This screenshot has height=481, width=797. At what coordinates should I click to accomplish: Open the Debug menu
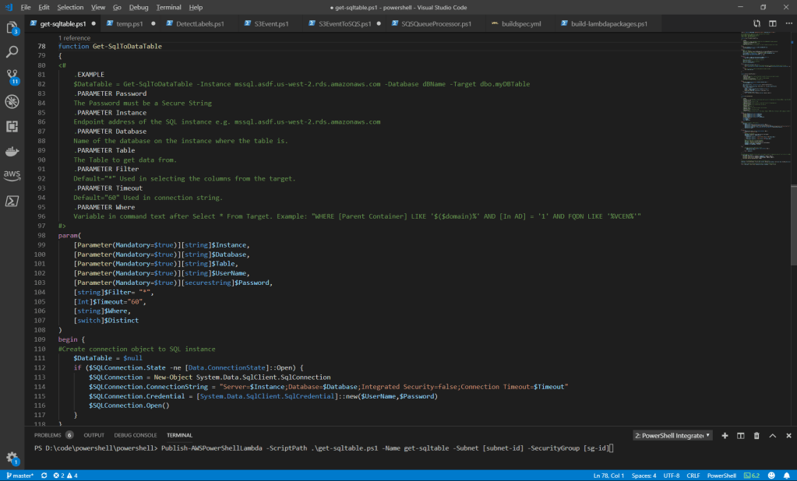click(138, 7)
